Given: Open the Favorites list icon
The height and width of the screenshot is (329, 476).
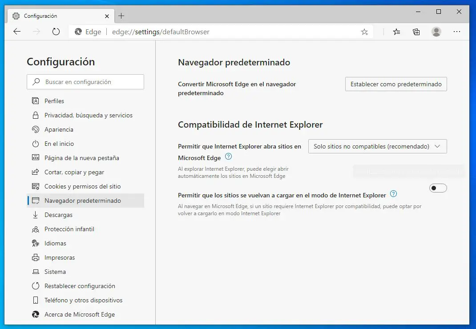Looking at the screenshot, I should (396, 32).
